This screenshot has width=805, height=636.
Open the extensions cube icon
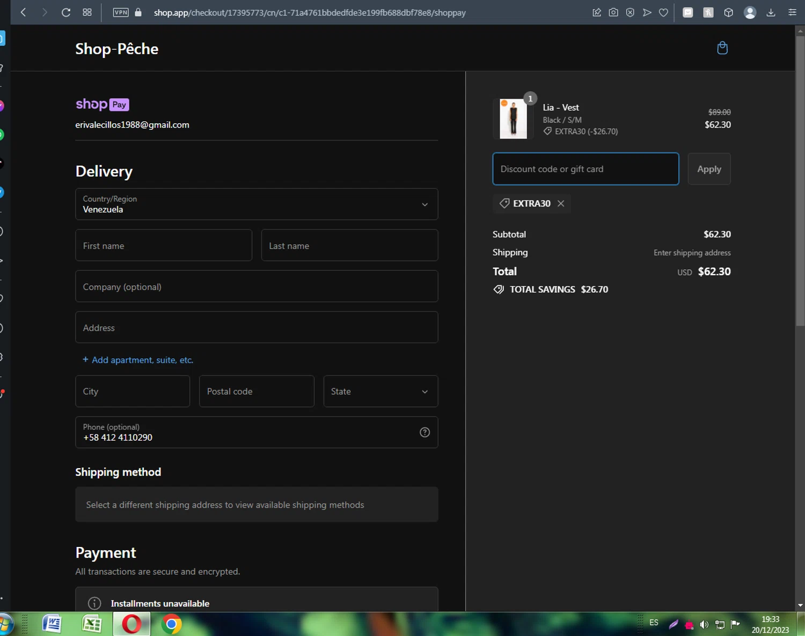tap(728, 12)
